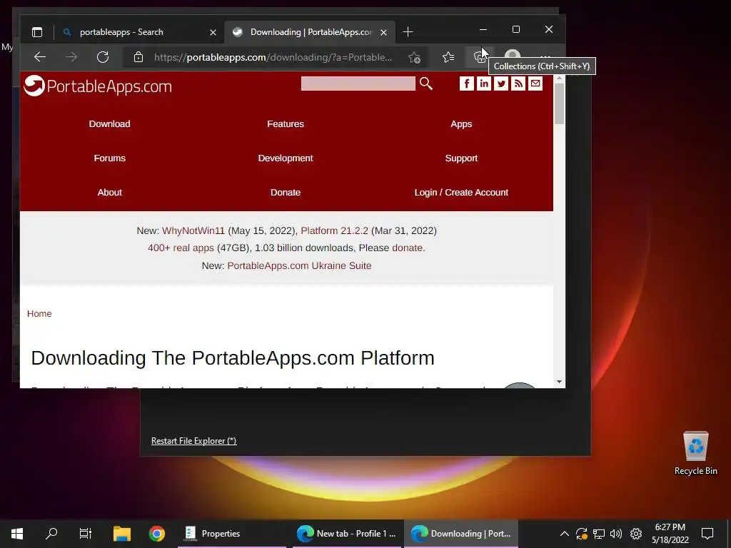This screenshot has height=548, width=731.
Task: Open the Support menu item
Action: click(461, 158)
